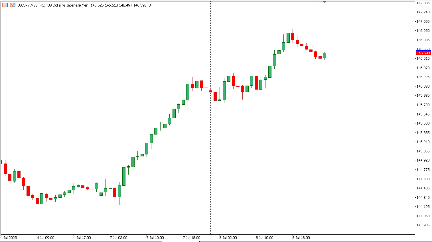Click the 144.050 price scale label
The width and height of the screenshot is (432, 242).
[x=423, y=216]
